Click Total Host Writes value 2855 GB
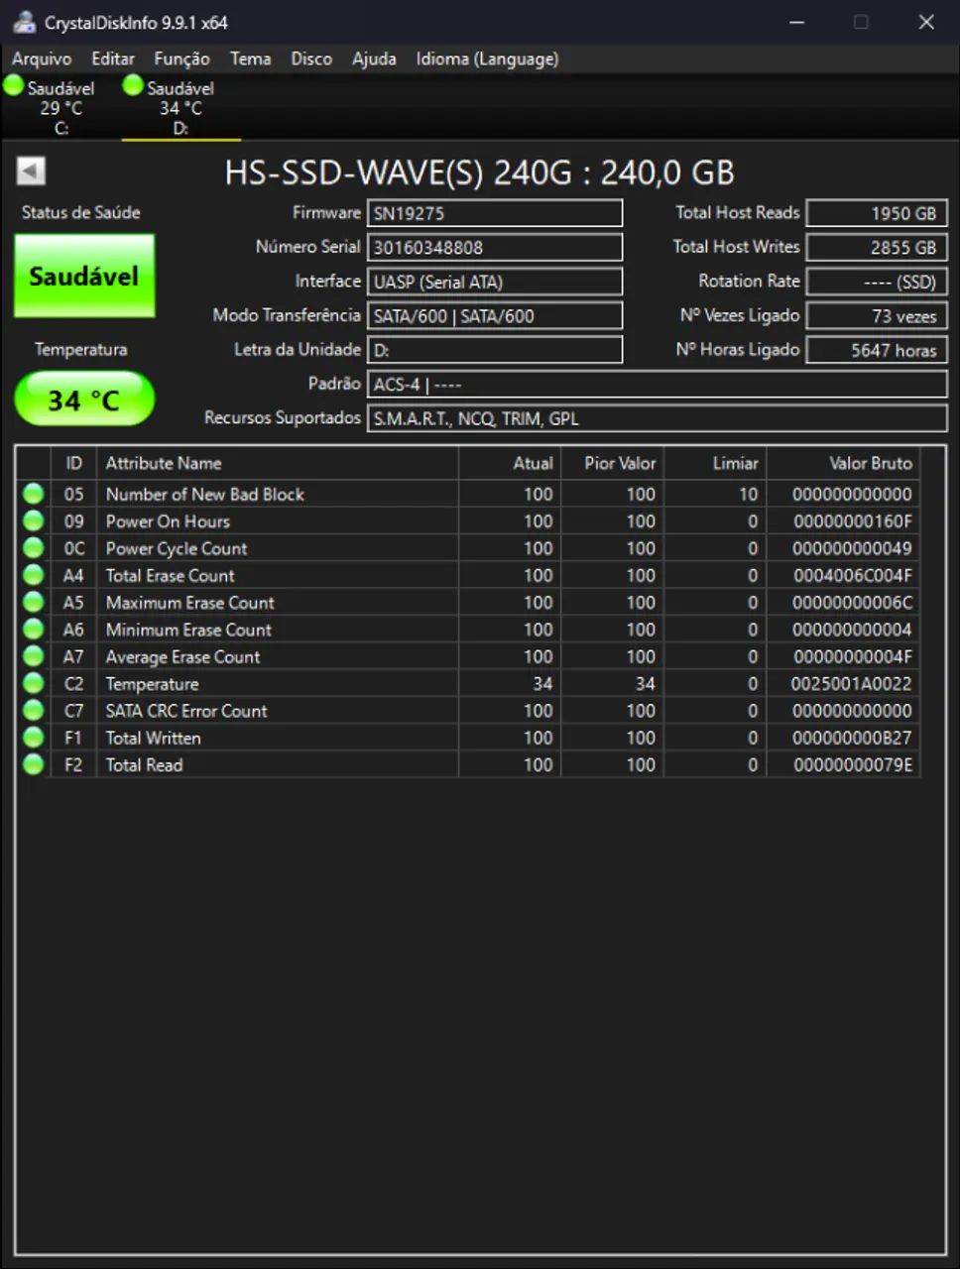Image resolution: width=960 pixels, height=1269 pixels. point(877,247)
